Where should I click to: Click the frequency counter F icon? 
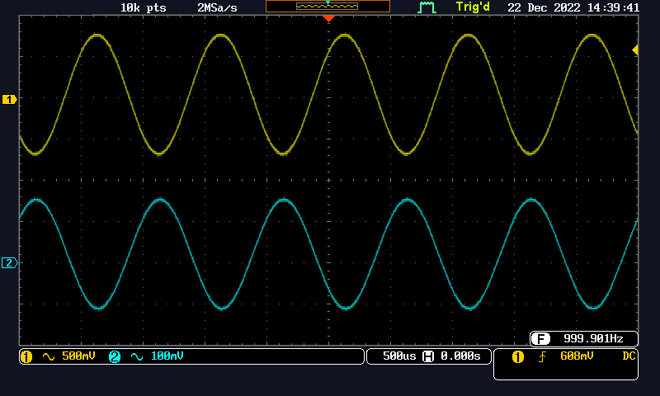[540, 338]
